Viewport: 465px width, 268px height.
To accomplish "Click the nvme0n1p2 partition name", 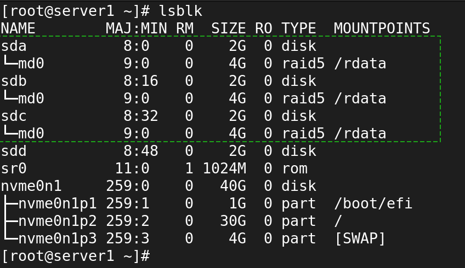I will coord(58,221).
